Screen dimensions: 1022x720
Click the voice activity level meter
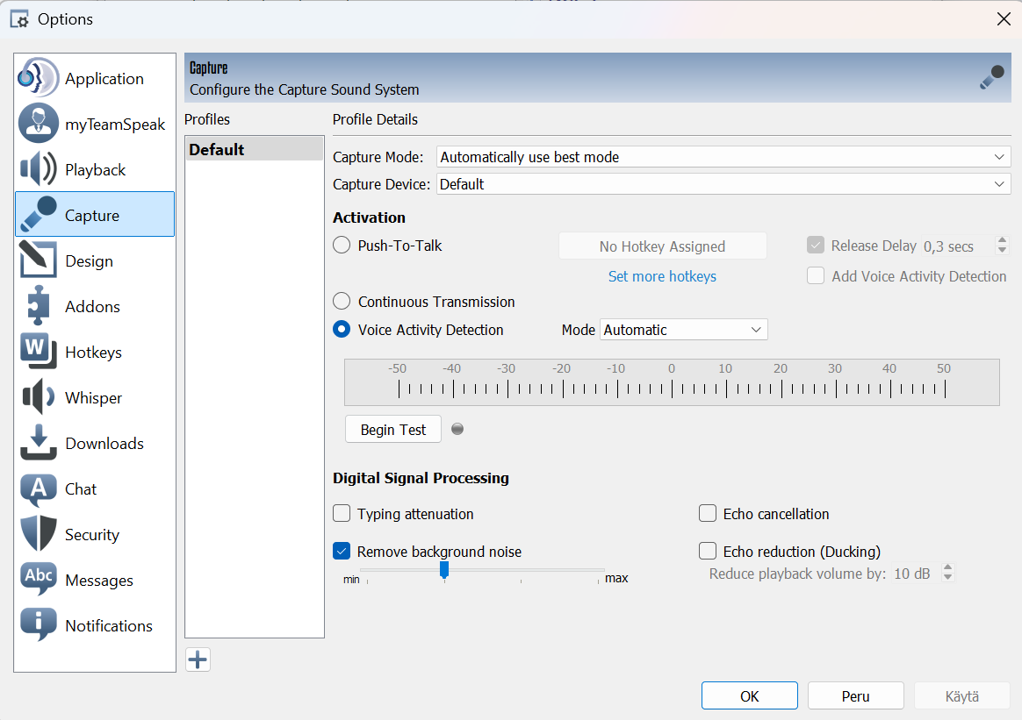672,382
